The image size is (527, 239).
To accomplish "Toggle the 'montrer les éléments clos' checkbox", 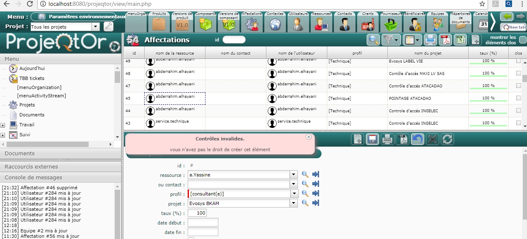I will tap(522, 40).
